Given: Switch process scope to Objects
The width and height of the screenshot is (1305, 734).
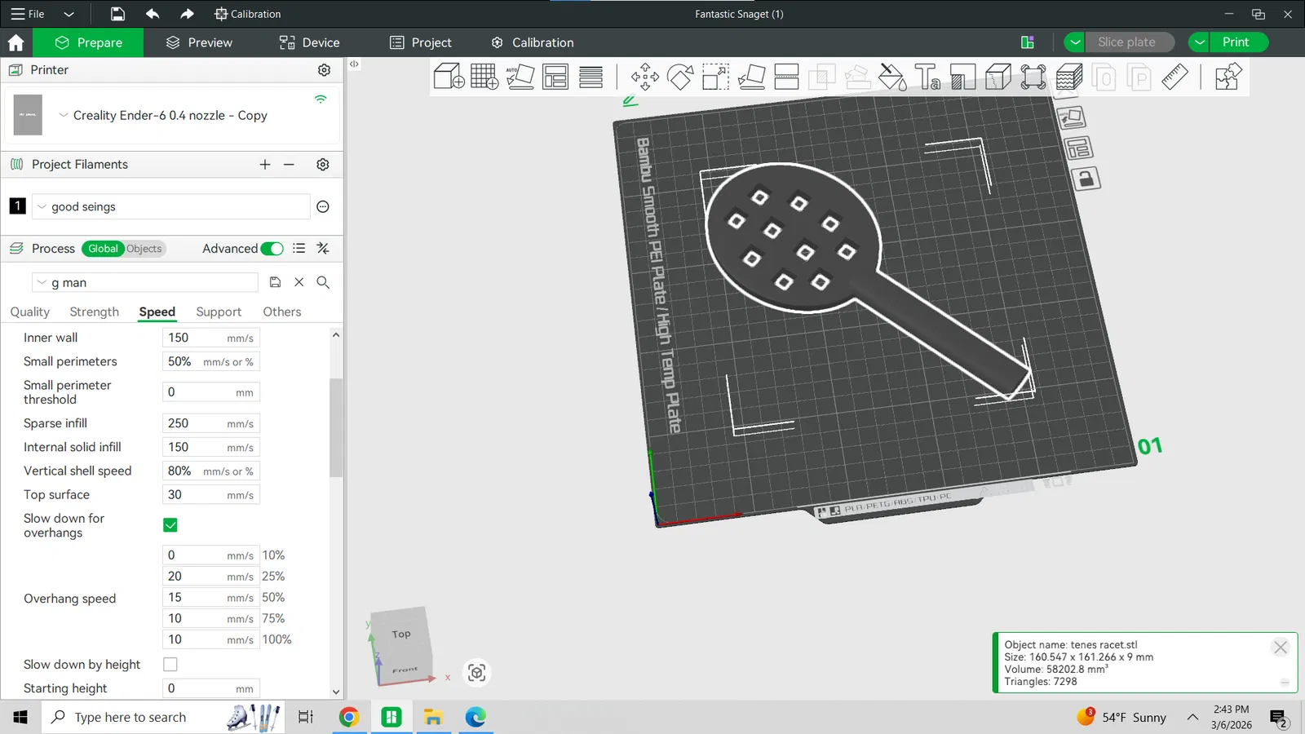Looking at the screenshot, I should pos(144,249).
